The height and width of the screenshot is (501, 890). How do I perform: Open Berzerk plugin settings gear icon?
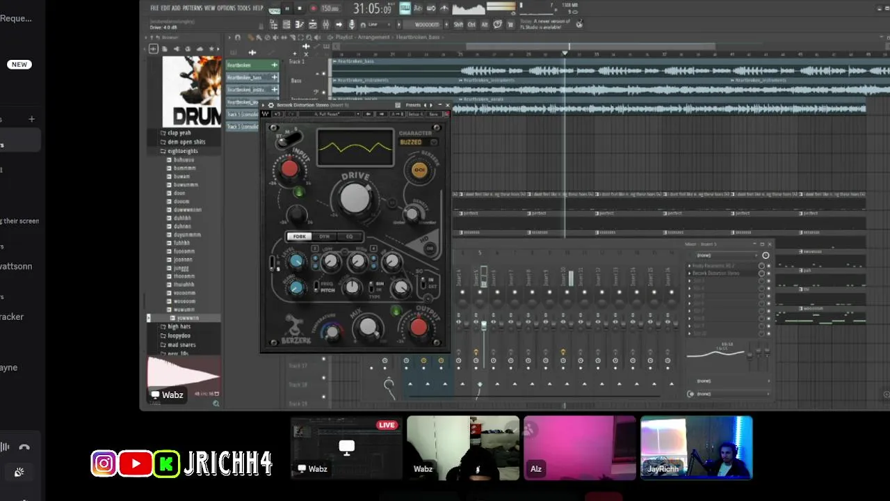tap(271, 105)
